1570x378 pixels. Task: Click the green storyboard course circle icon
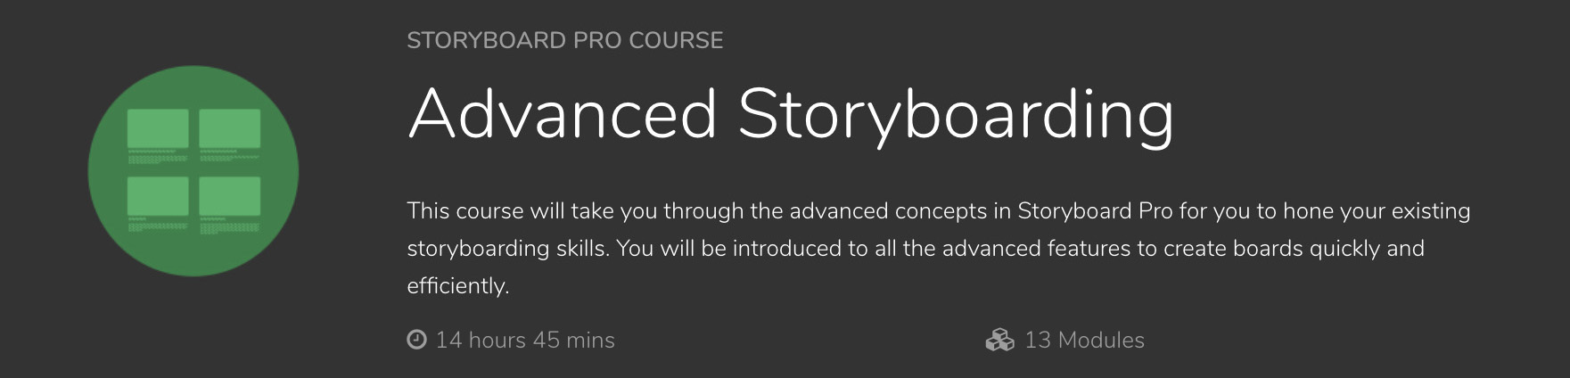pyautogui.click(x=193, y=171)
